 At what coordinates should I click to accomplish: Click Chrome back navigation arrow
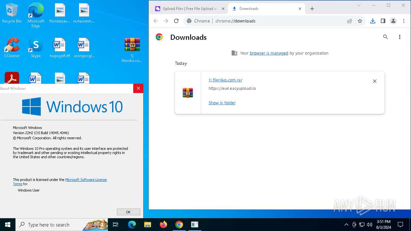click(156, 21)
